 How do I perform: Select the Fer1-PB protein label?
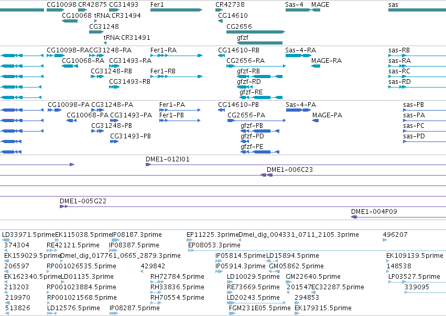[x=171, y=115]
